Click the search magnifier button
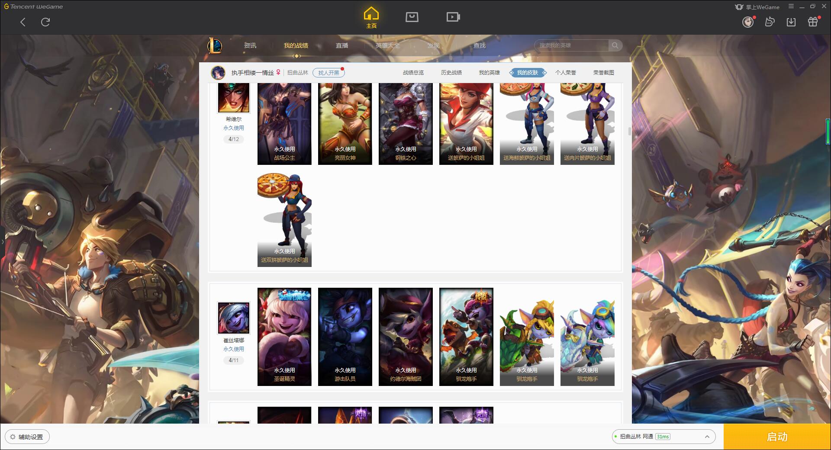Image resolution: width=831 pixels, height=450 pixels. click(x=615, y=45)
